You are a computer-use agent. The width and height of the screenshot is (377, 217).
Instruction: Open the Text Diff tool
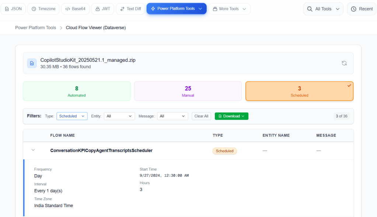(130, 9)
